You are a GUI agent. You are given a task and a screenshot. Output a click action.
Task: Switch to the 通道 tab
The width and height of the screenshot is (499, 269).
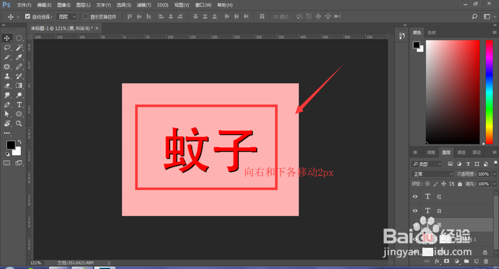click(462, 153)
